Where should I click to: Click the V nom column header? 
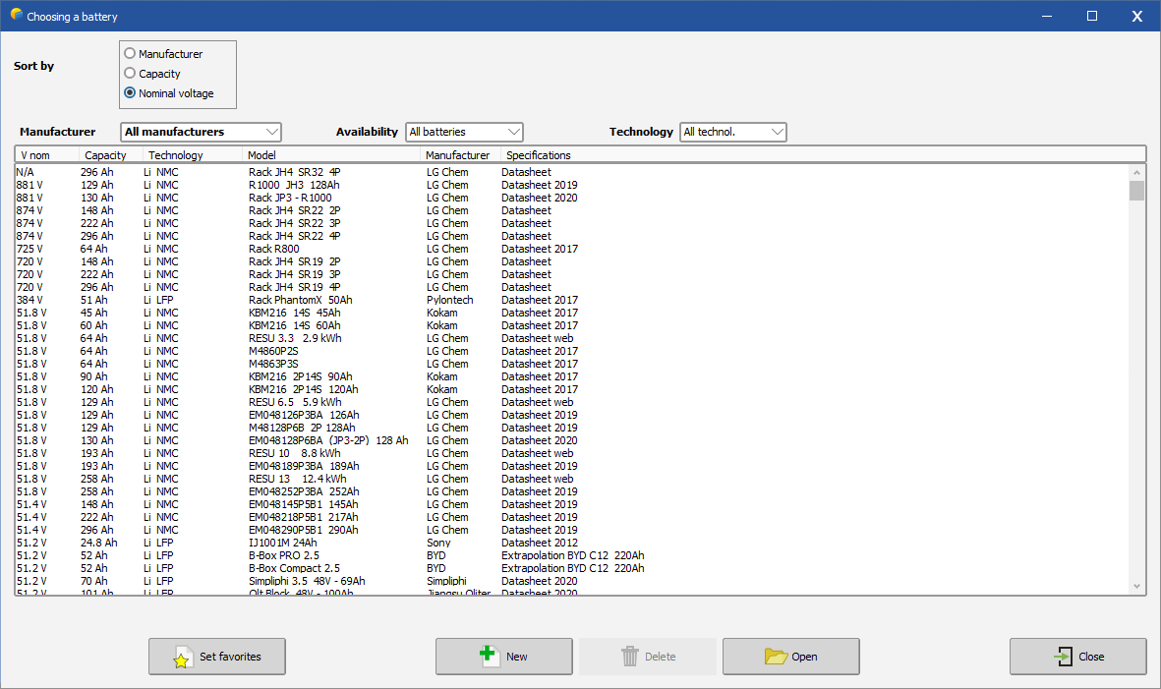[x=47, y=155]
